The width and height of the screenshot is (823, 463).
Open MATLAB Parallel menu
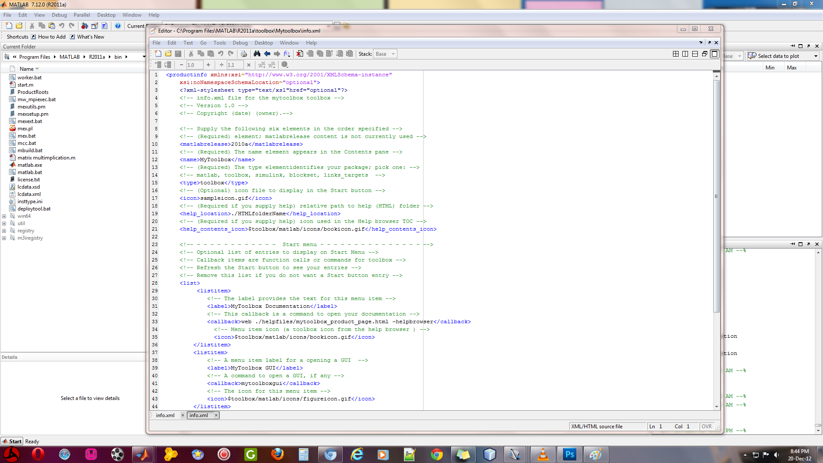(81, 15)
